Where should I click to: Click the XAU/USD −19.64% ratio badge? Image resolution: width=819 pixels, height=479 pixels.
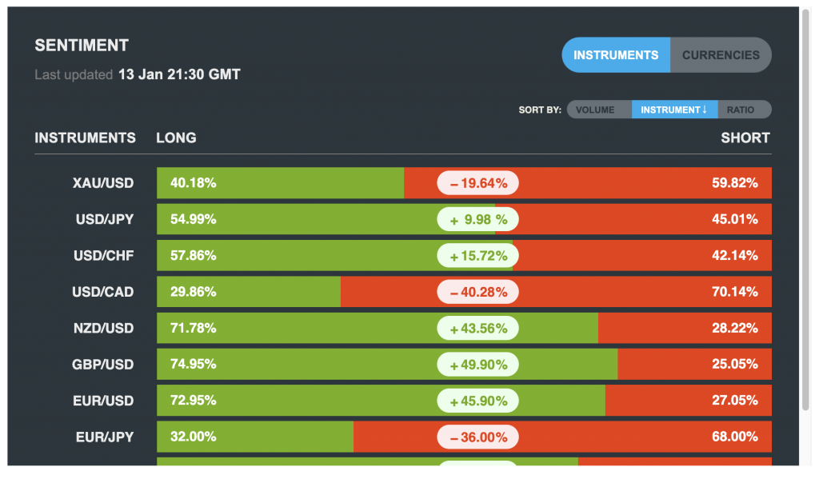coord(477,183)
